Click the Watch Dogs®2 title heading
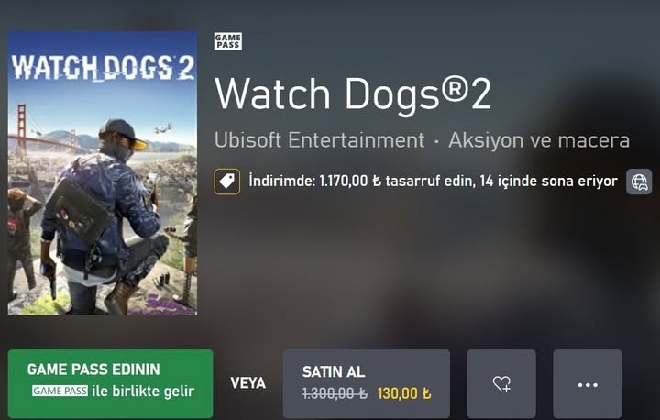 tap(353, 94)
